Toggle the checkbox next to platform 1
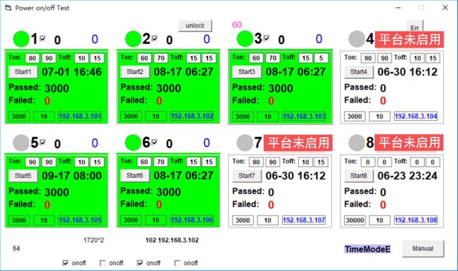The image size is (458, 271). pos(43,39)
